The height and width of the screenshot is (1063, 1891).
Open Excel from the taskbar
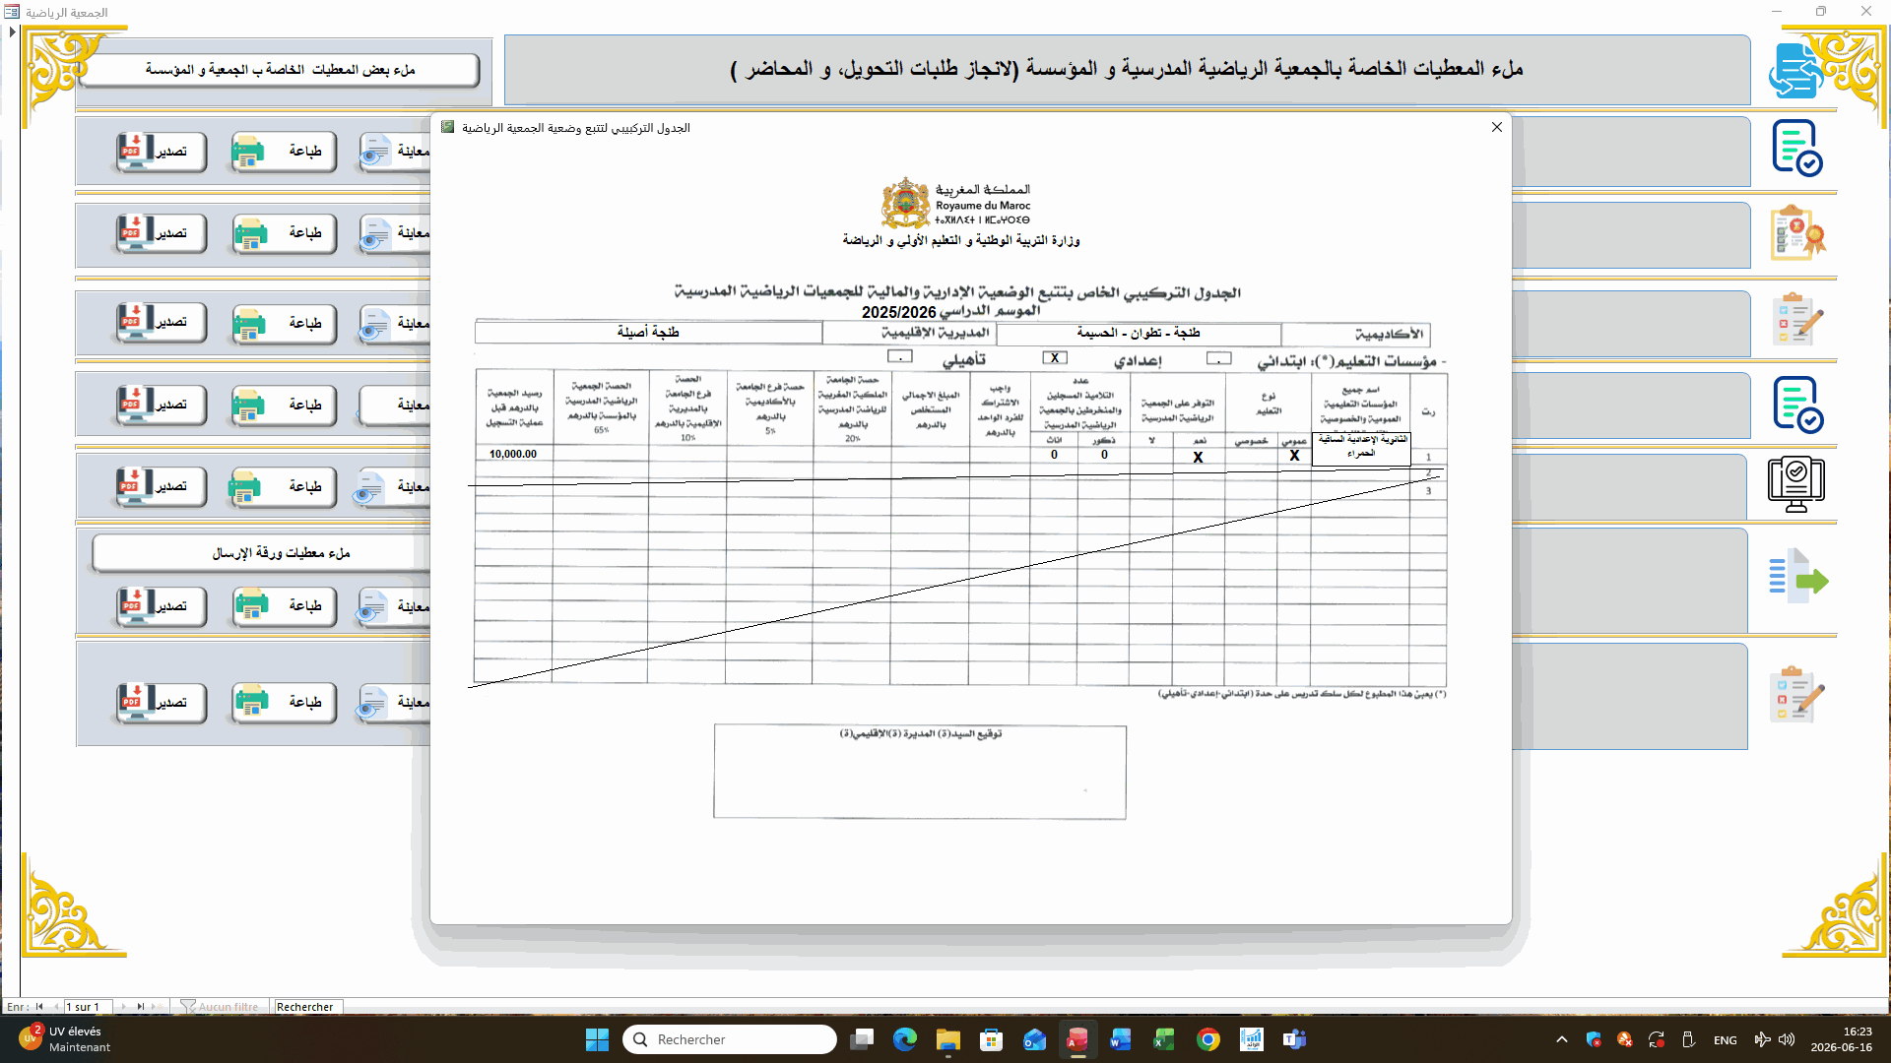[x=1164, y=1039]
